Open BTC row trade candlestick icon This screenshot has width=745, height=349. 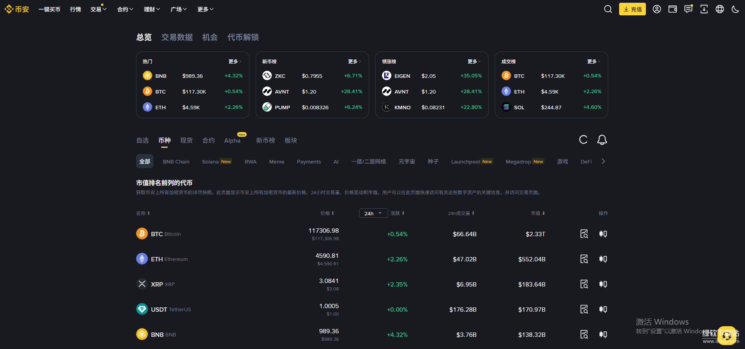pos(603,234)
